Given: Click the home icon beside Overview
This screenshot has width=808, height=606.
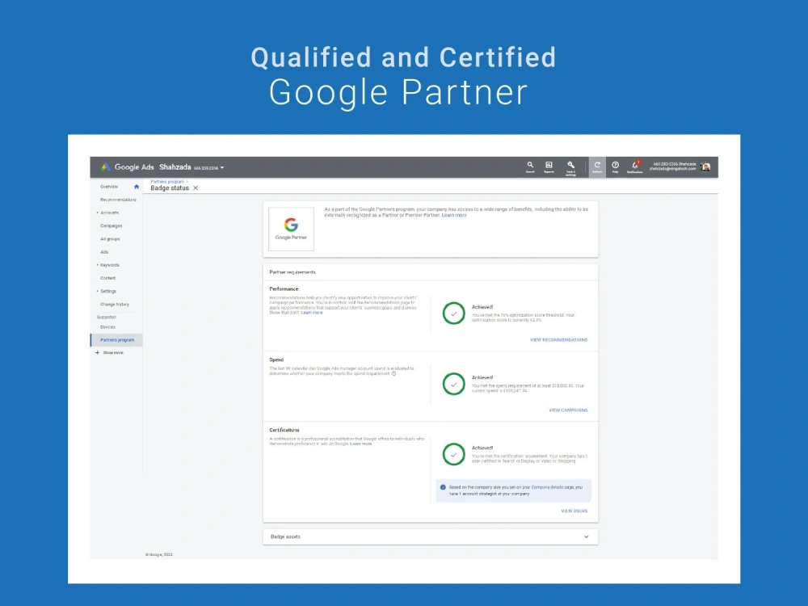Looking at the screenshot, I should coord(137,187).
